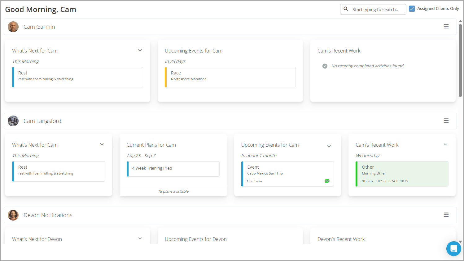The height and width of the screenshot is (261, 464).
Task: Collapse the What's Next for Cam card
Action: (x=140, y=50)
